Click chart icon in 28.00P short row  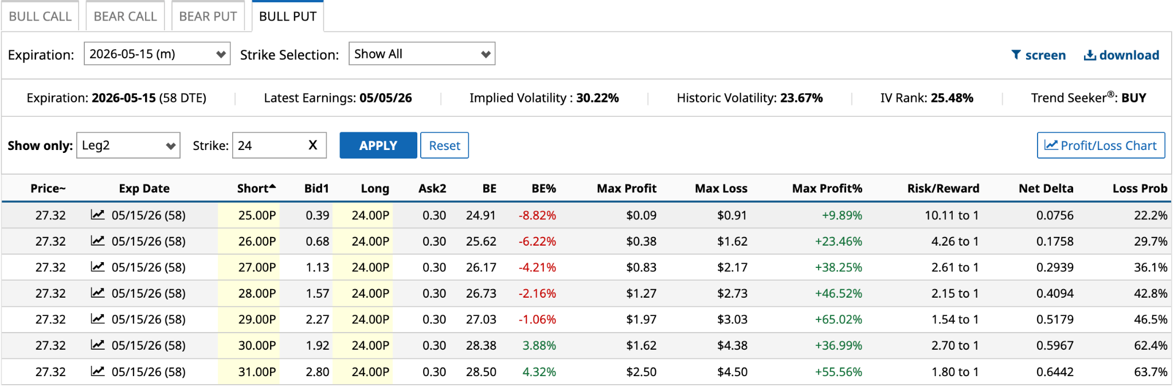coord(97,293)
